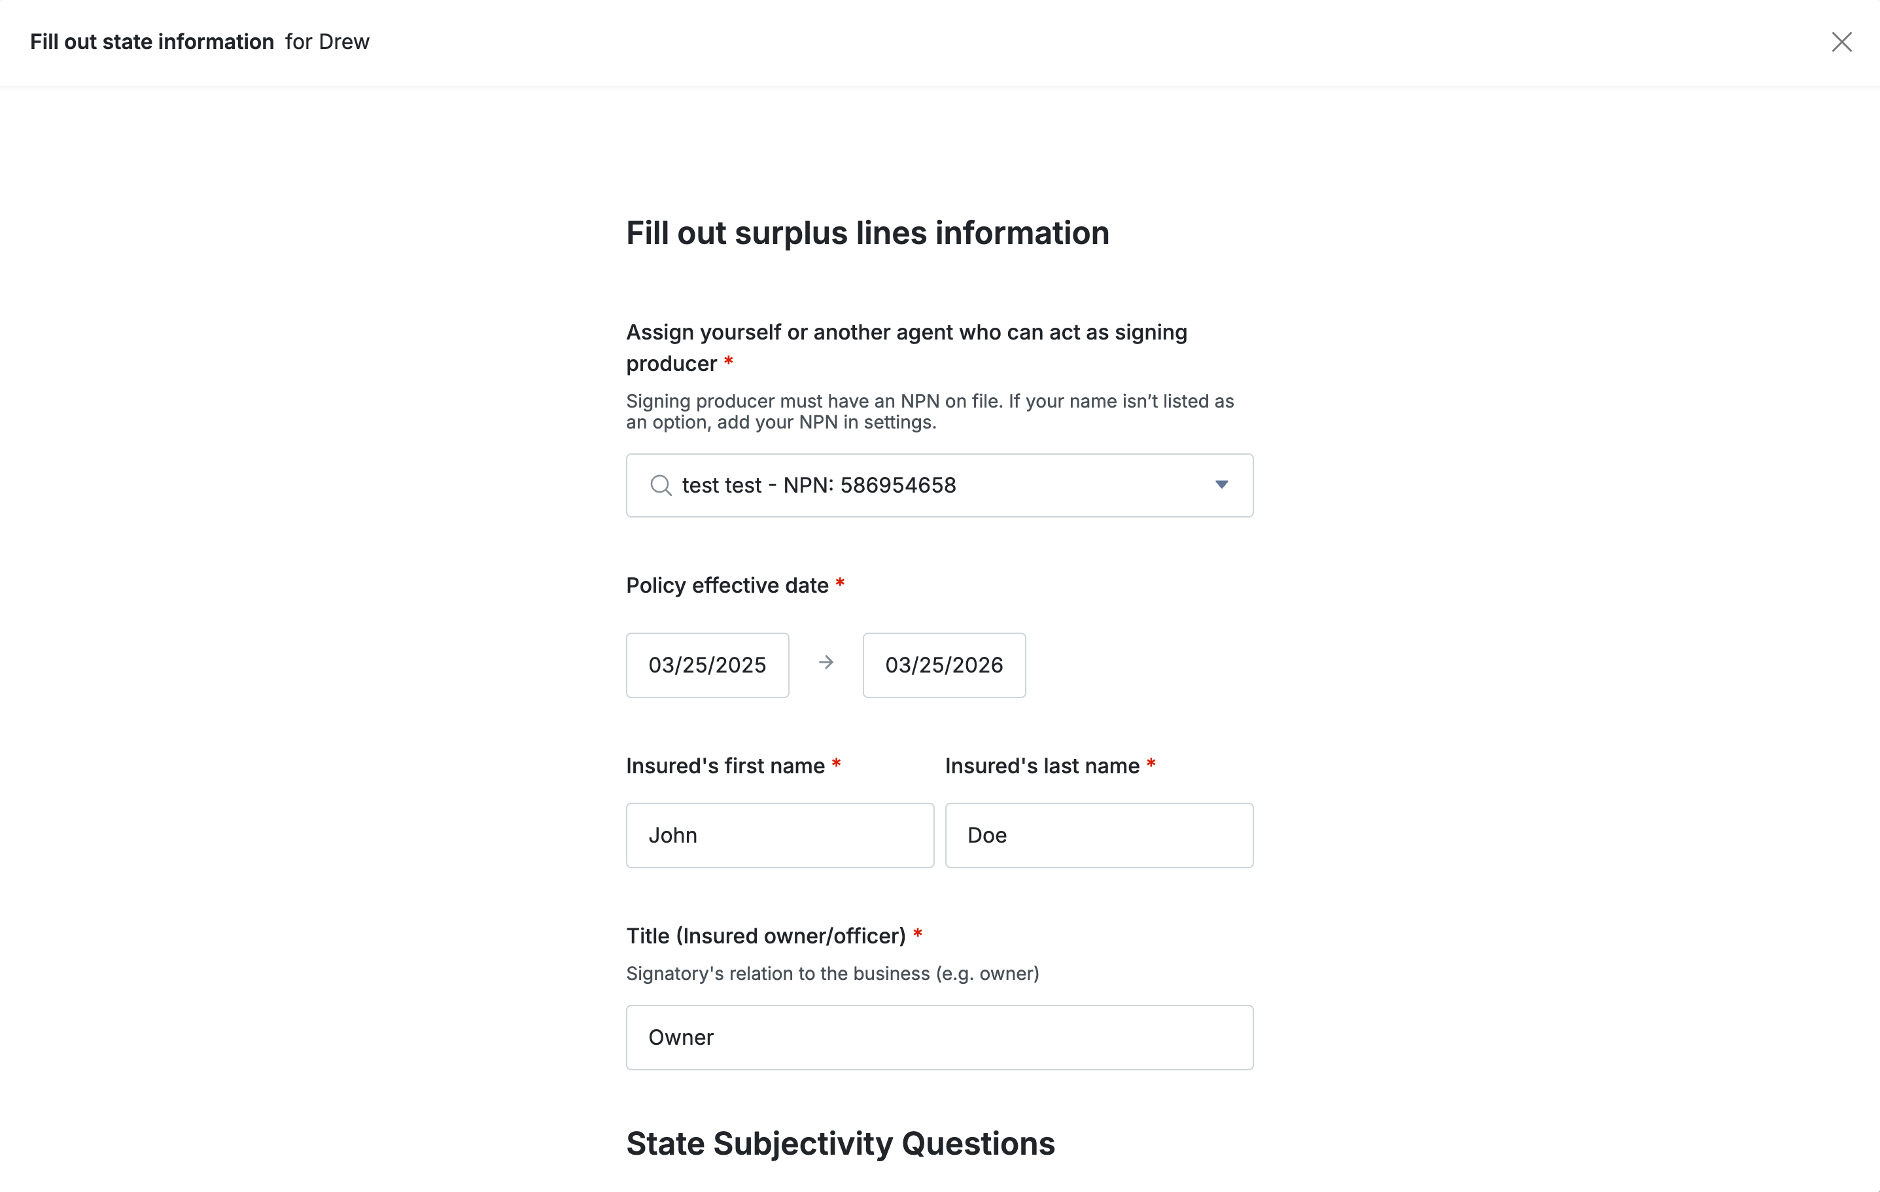This screenshot has width=1880, height=1192.
Task: Focus the Insured's last name field containing Doe
Action: click(x=1098, y=835)
